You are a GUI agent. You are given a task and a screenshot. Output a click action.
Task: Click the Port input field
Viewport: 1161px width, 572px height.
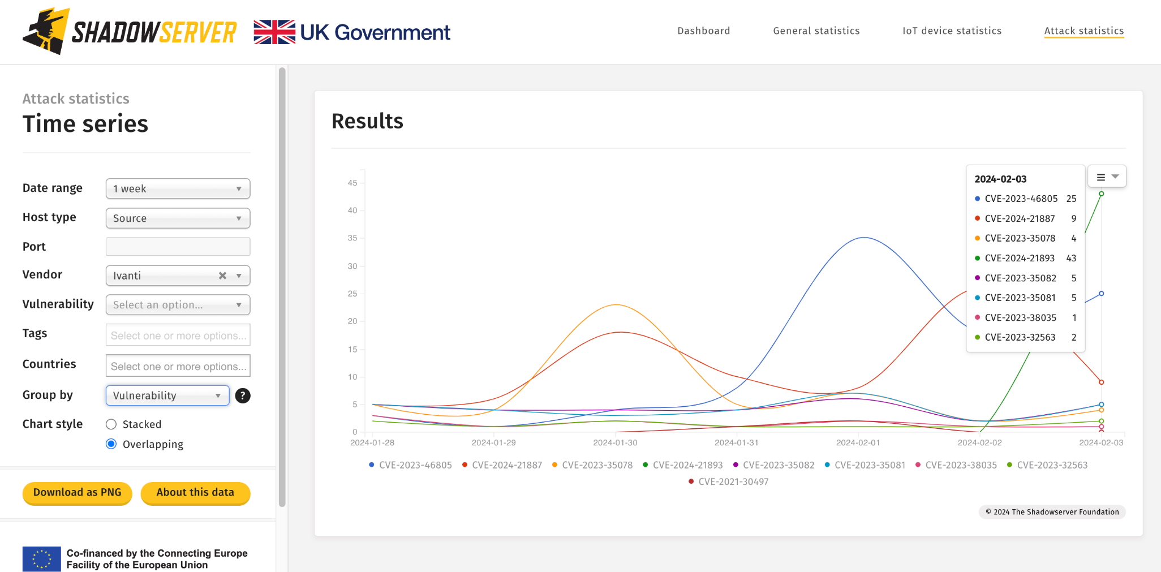pyautogui.click(x=178, y=247)
